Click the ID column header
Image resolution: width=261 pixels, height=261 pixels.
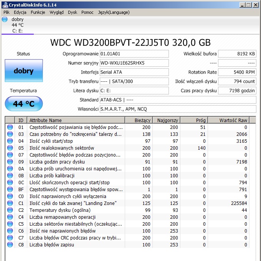(x=21, y=120)
